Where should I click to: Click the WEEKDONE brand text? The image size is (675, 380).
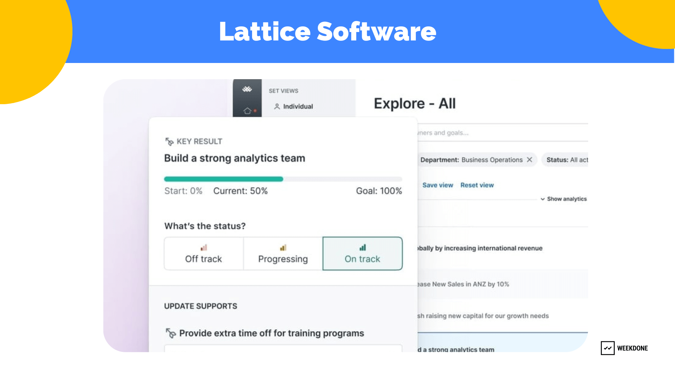(x=632, y=348)
